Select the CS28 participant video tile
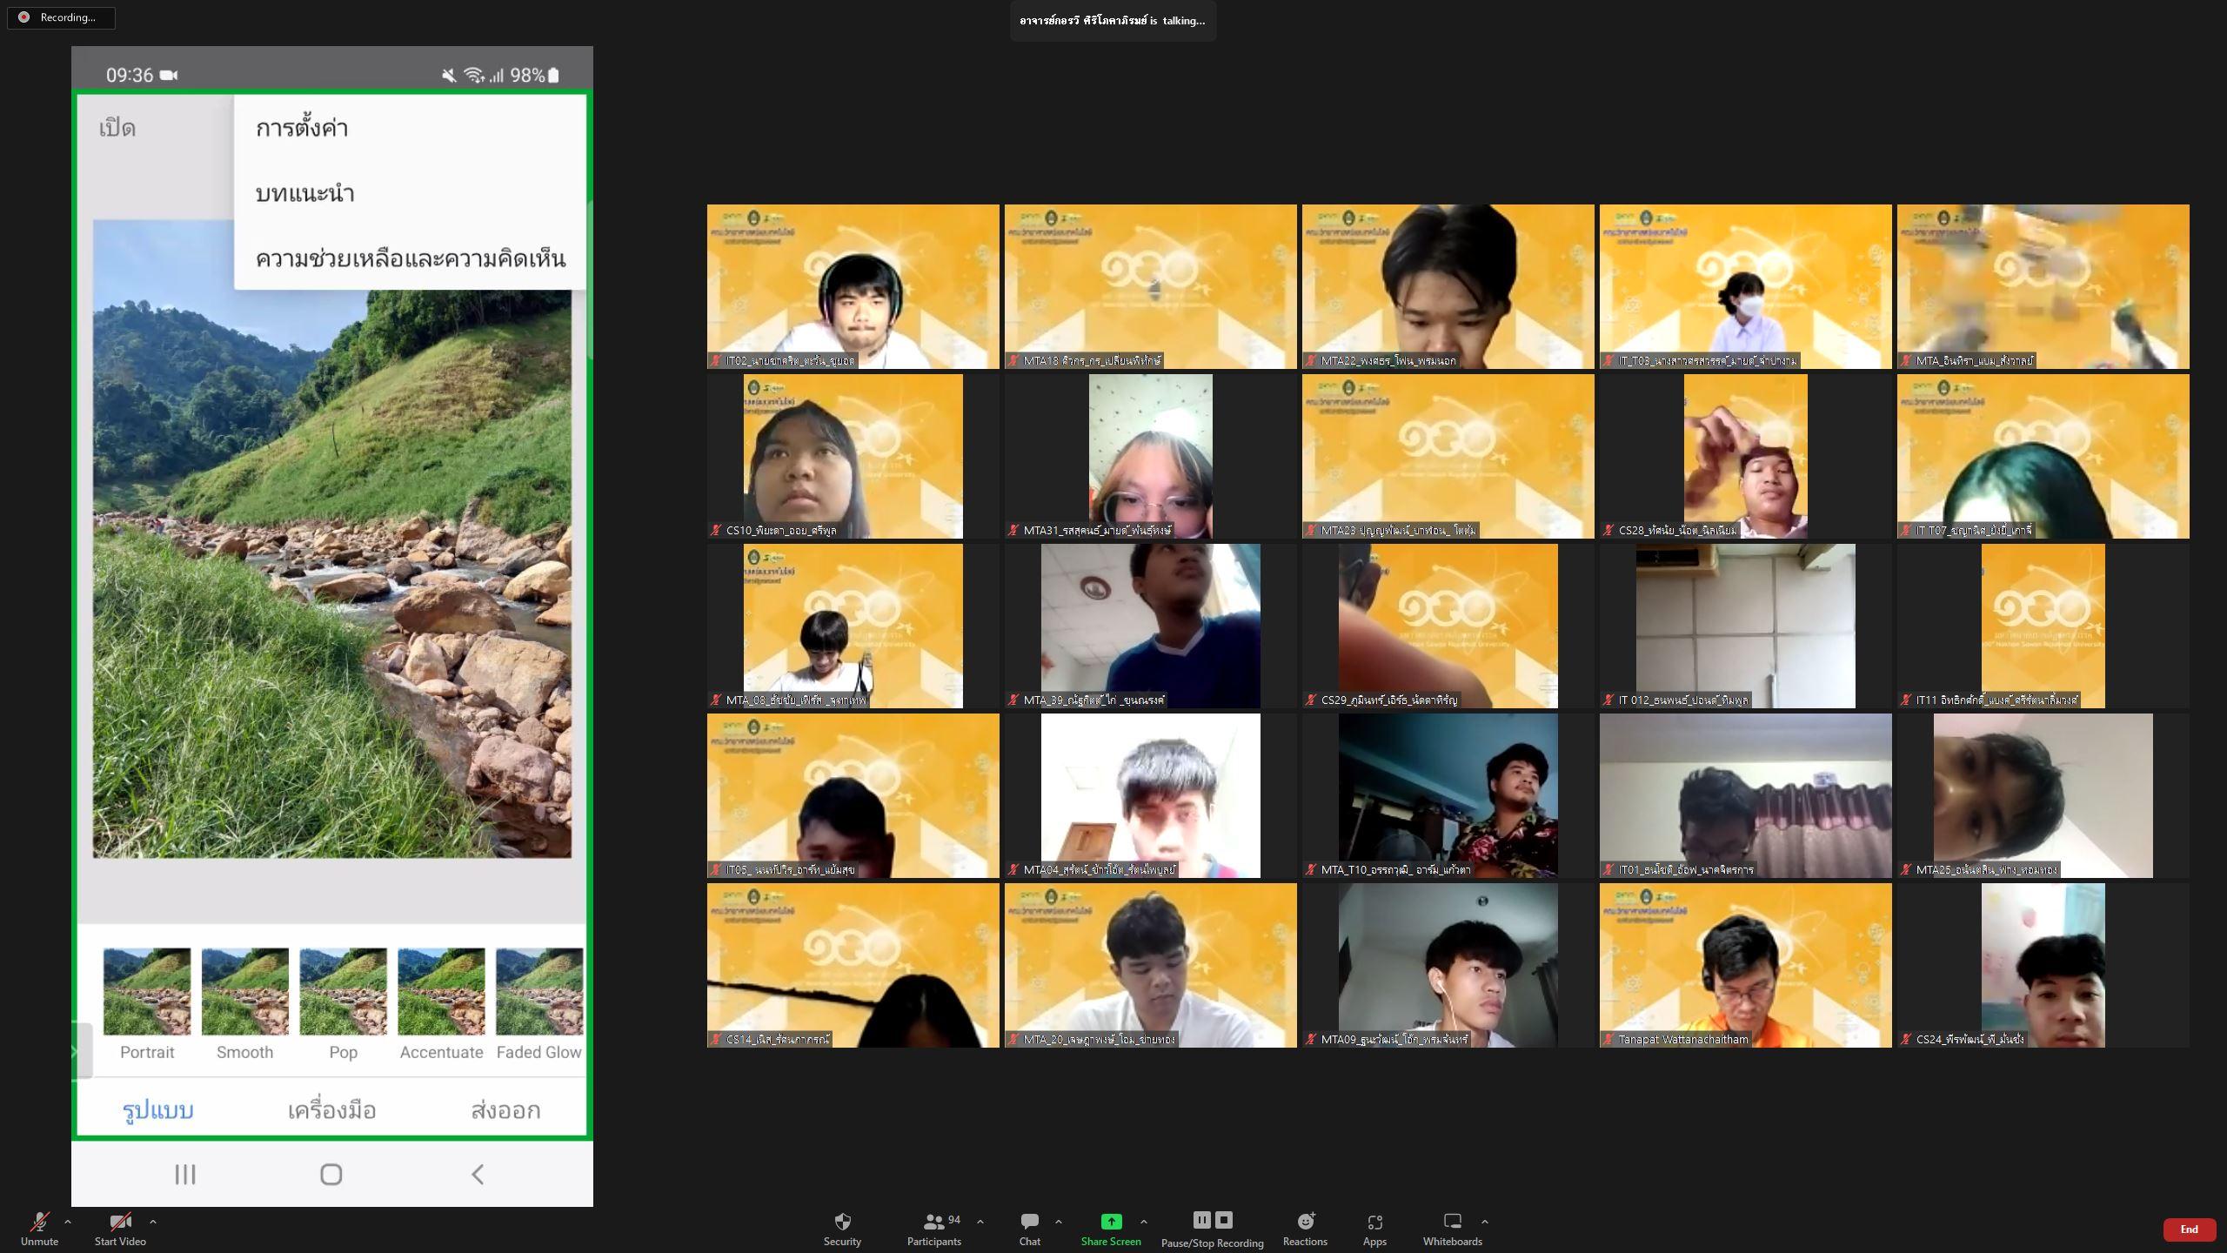 tap(1746, 456)
